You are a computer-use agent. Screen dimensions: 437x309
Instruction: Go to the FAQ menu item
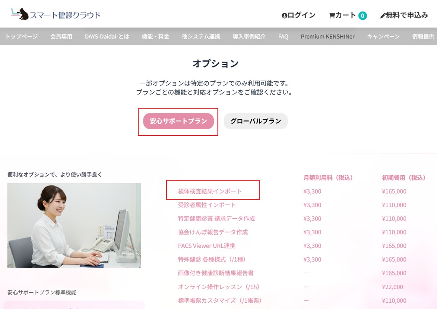pos(283,37)
